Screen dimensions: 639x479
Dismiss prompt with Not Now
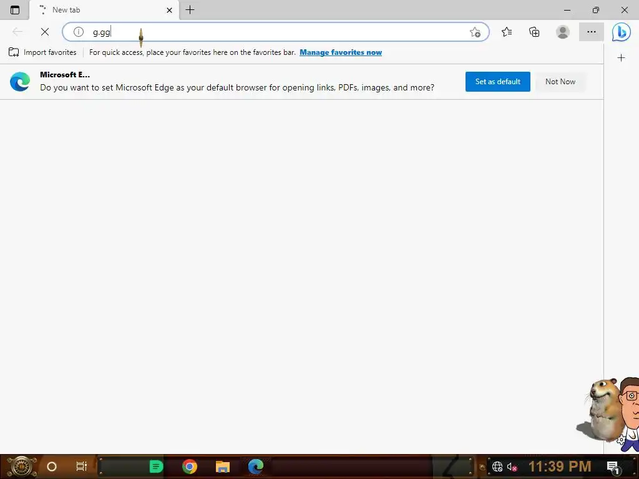[560, 82]
